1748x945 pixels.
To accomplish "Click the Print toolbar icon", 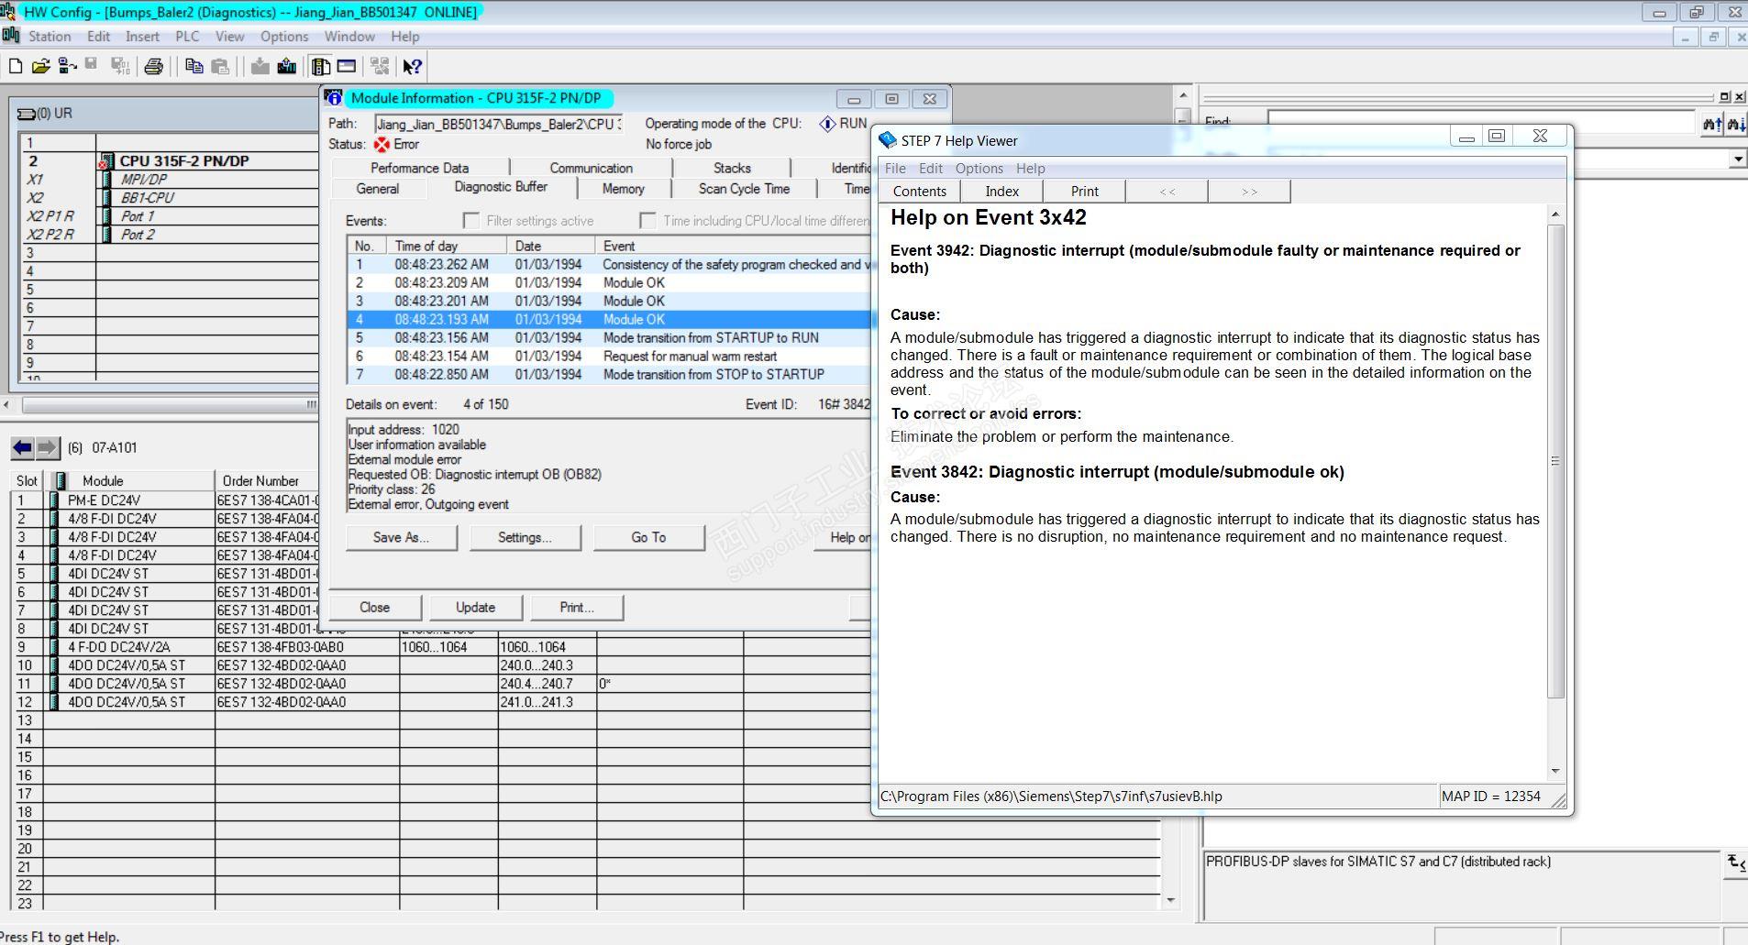I will (x=153, y=66).
